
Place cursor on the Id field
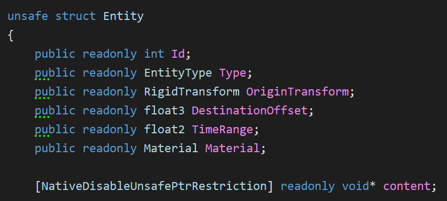[x=178, y=54]
